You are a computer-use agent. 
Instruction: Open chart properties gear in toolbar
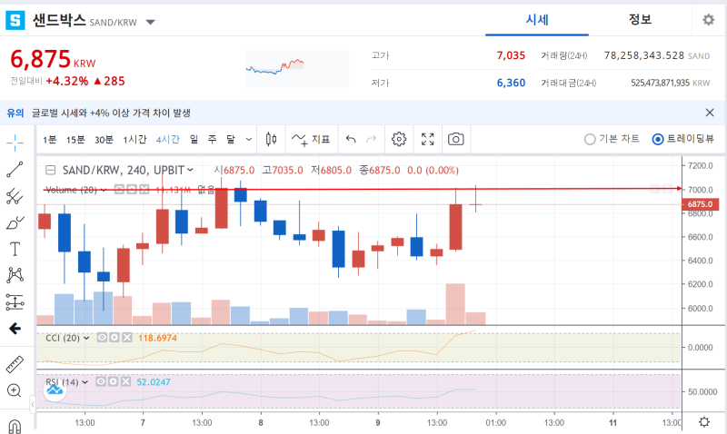[x=399, y=139]
